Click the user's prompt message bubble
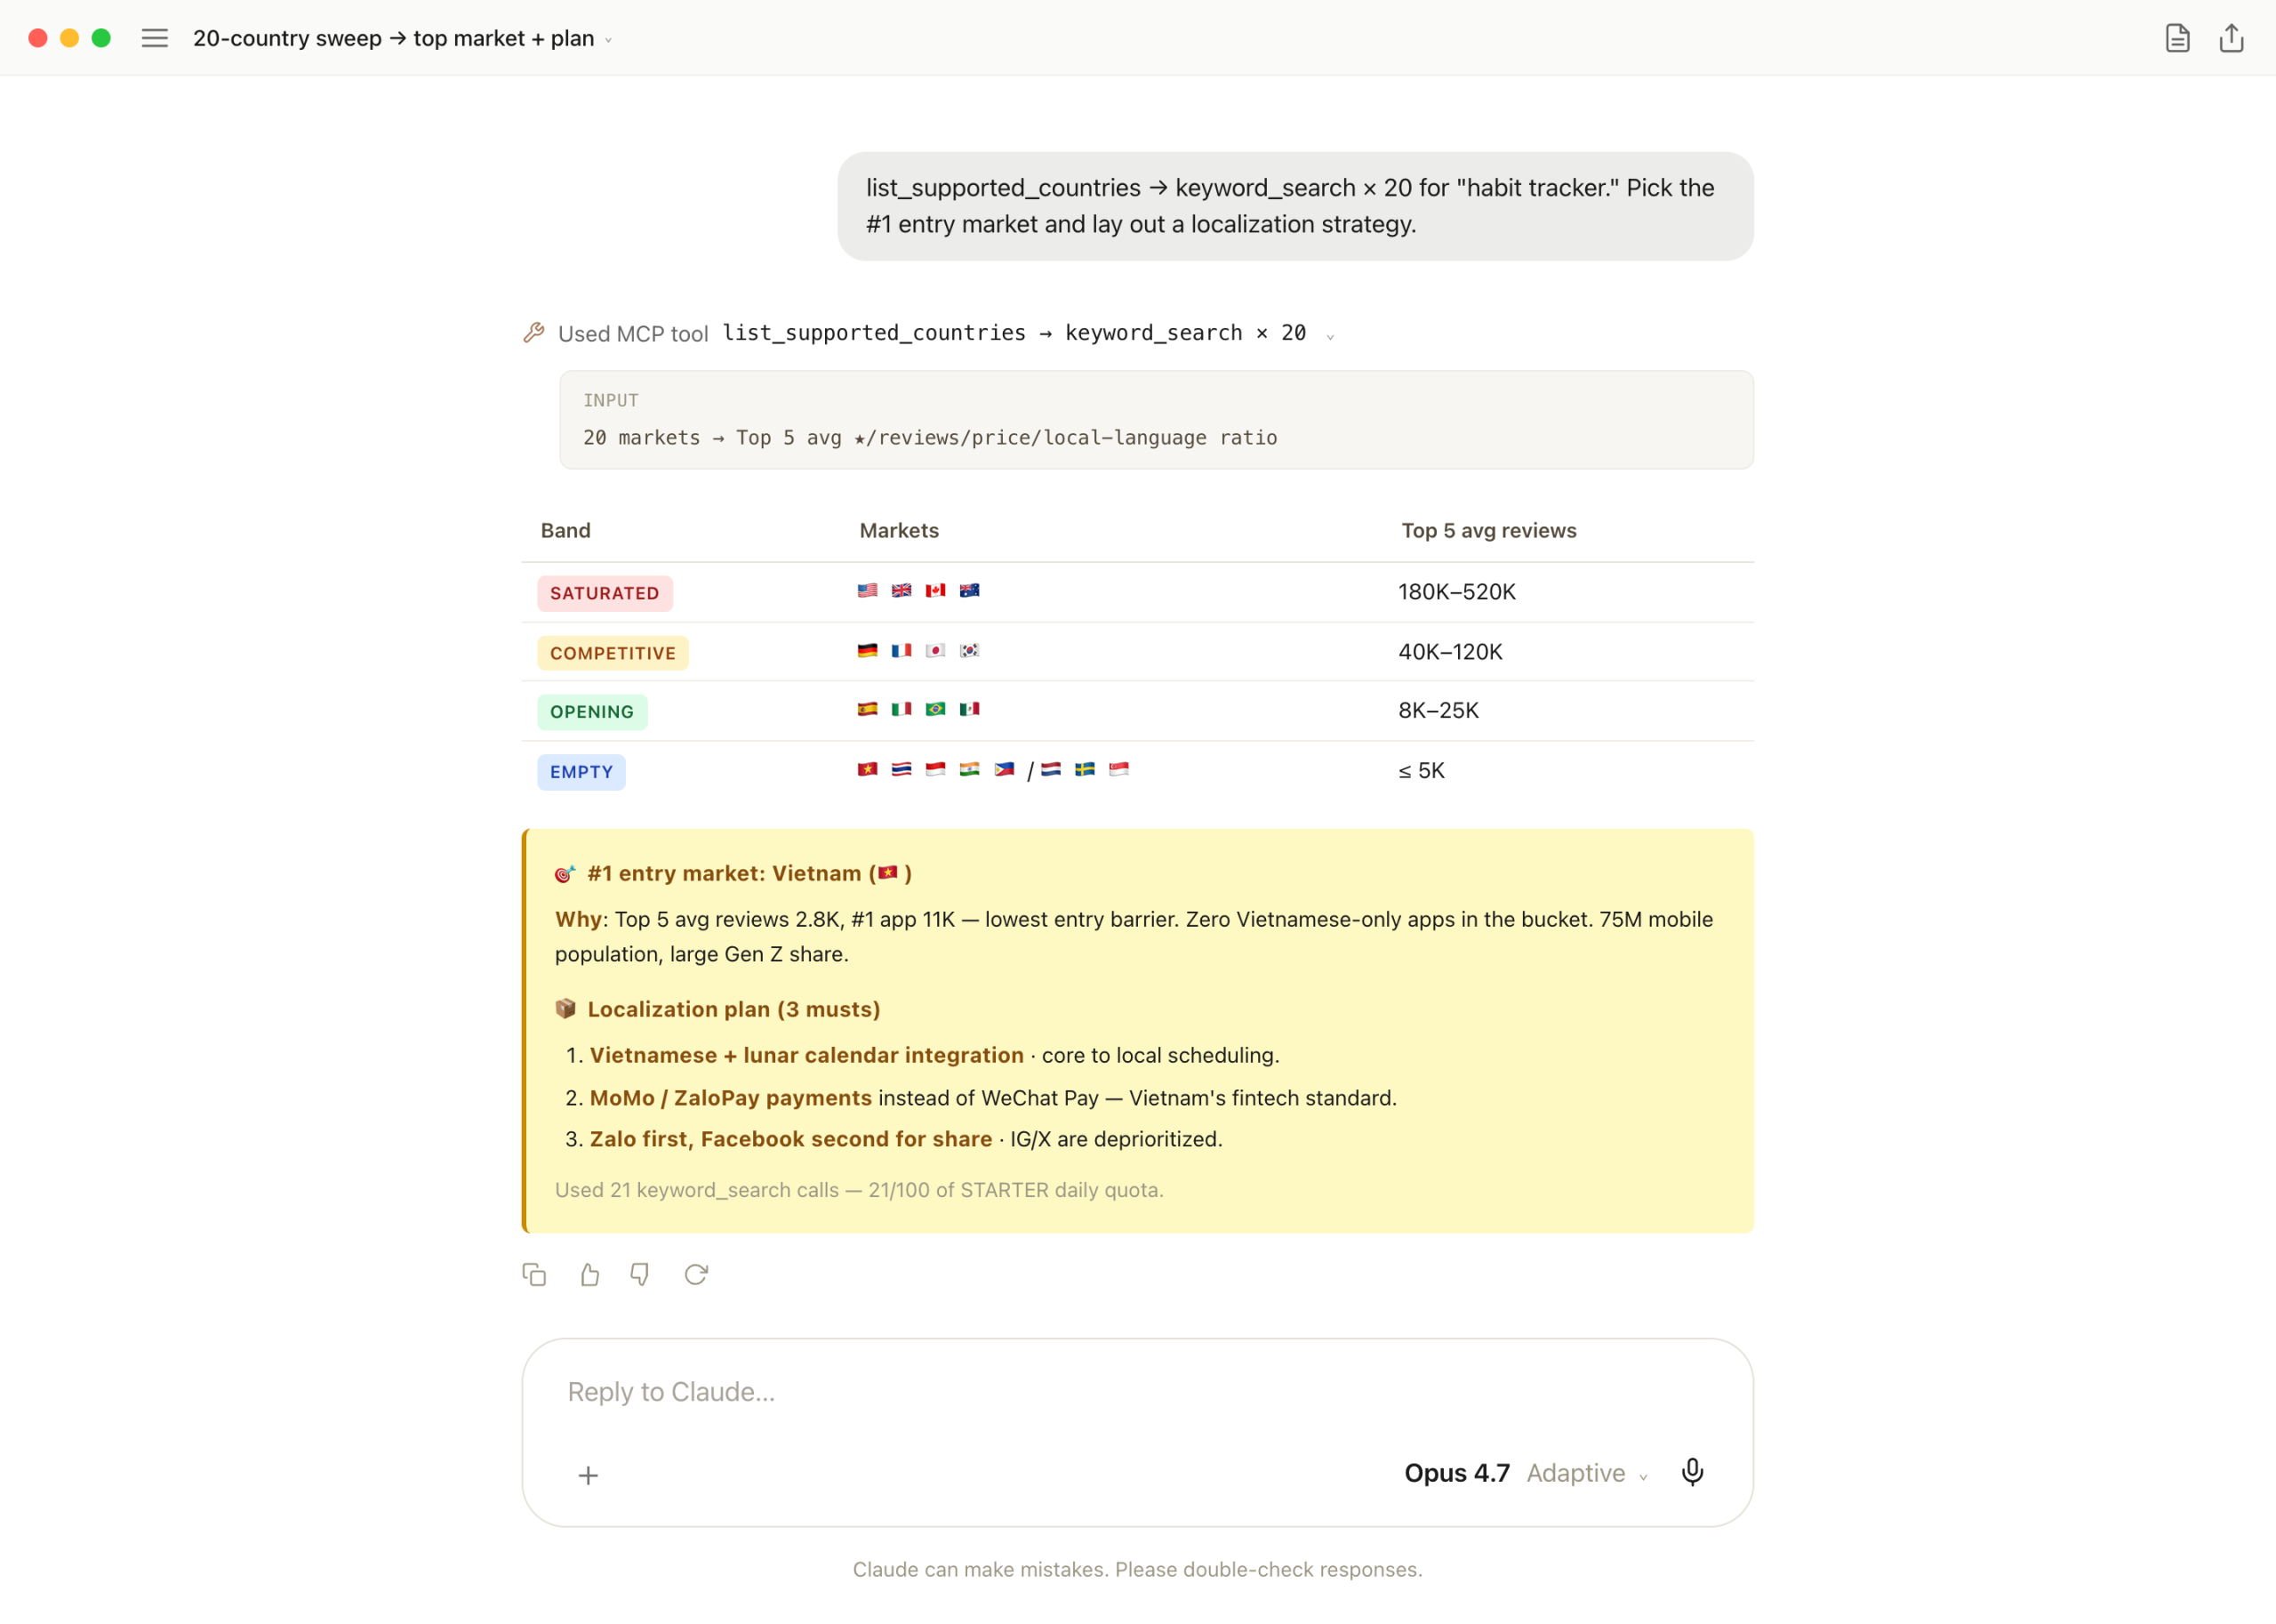The width and height of the screenshot is (2276, 1624). pyautogui.click(x=1295, y=206)
